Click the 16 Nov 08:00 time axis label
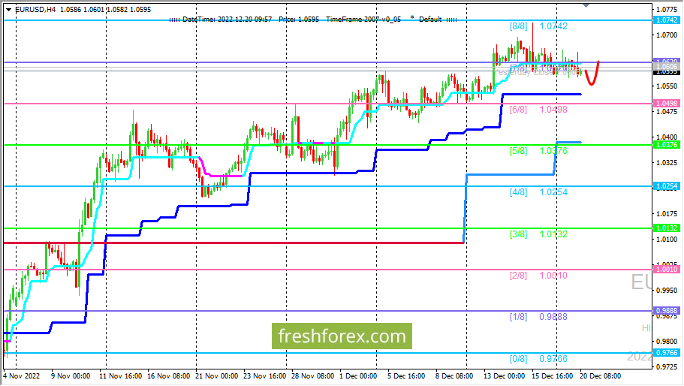684x386 pixels. click(168, 376)
